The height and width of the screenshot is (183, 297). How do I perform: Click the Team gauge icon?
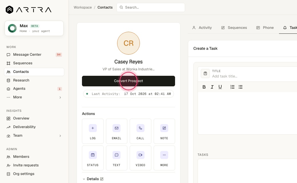click(x=8, y=136)
